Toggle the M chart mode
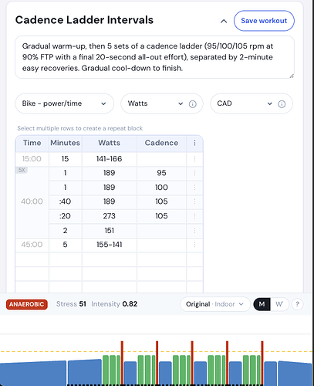The image size is (314, 386). pos(262,304)
